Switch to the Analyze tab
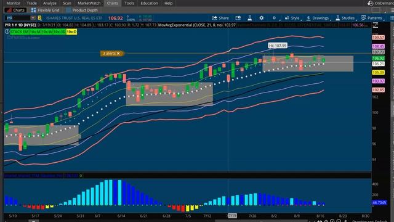Image resolution: width=394 pixels, height=222 pixels. [x=50, y=3]
